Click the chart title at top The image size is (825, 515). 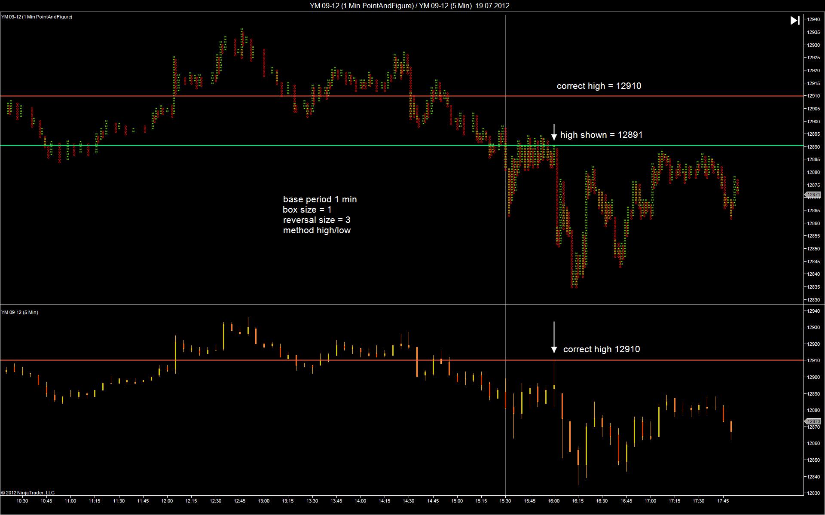409,6
